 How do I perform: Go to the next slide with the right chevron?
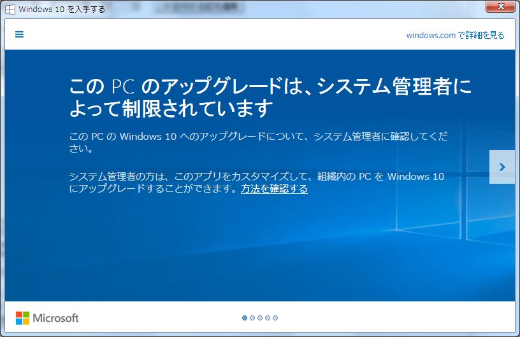[502, 167]
